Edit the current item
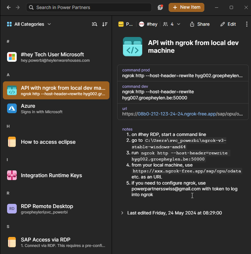 [228, 24]
